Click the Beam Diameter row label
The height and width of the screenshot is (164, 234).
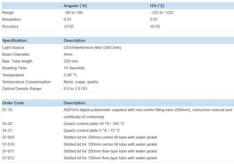click(x=16, y=54)
